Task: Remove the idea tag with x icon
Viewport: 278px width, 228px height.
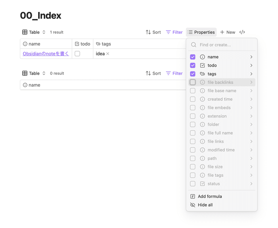Action: click(x=108, y=54)
